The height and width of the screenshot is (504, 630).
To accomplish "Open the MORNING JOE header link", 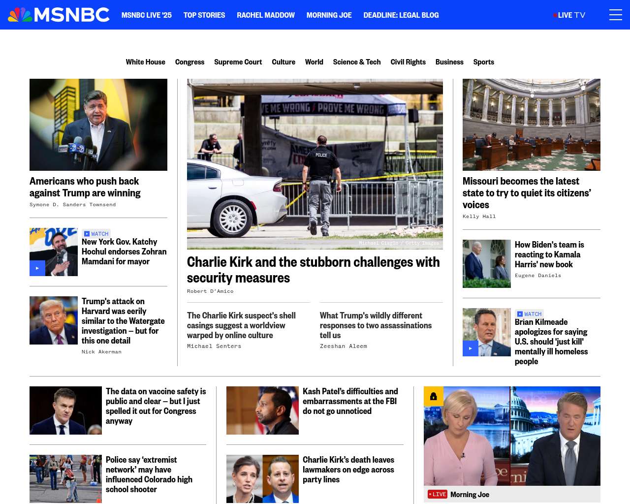I will [329, 15].
